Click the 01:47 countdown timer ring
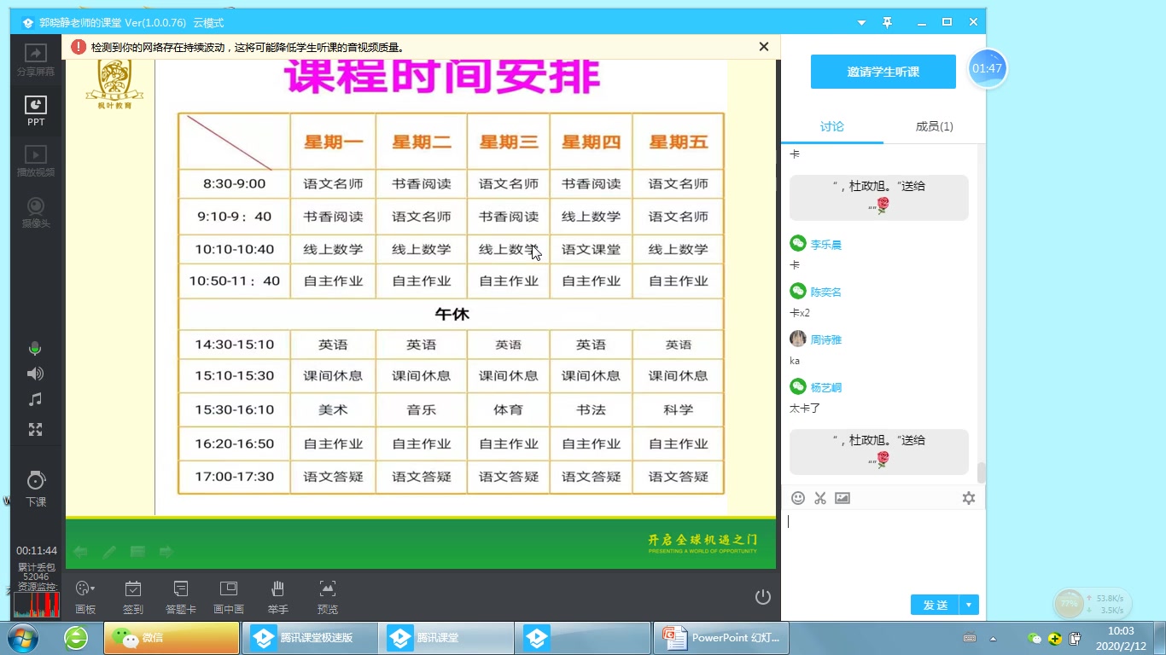The image size is (1166, 655). [988, 68]
